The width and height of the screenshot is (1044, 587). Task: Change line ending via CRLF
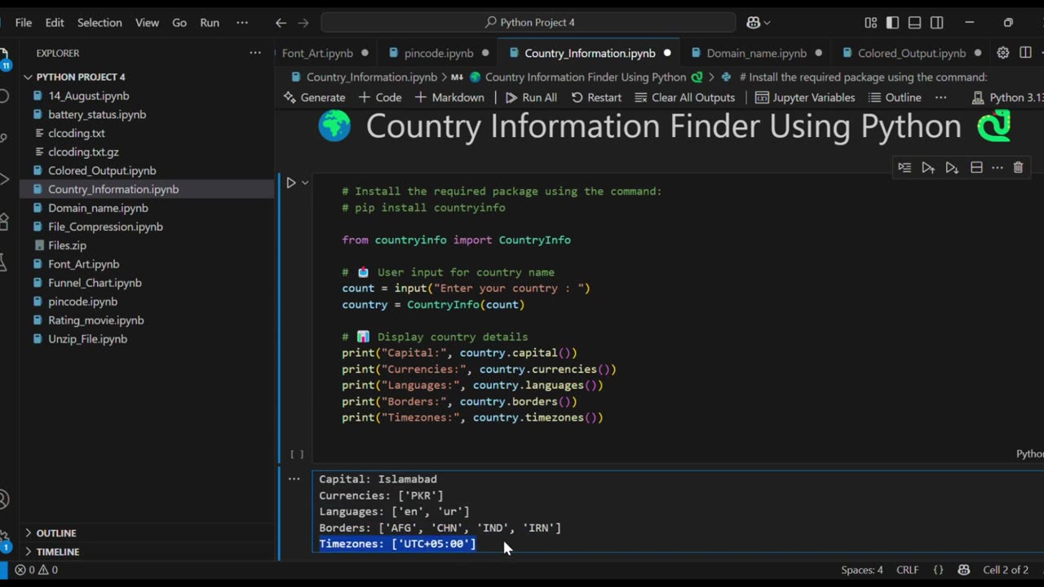(x=908, y=570)
